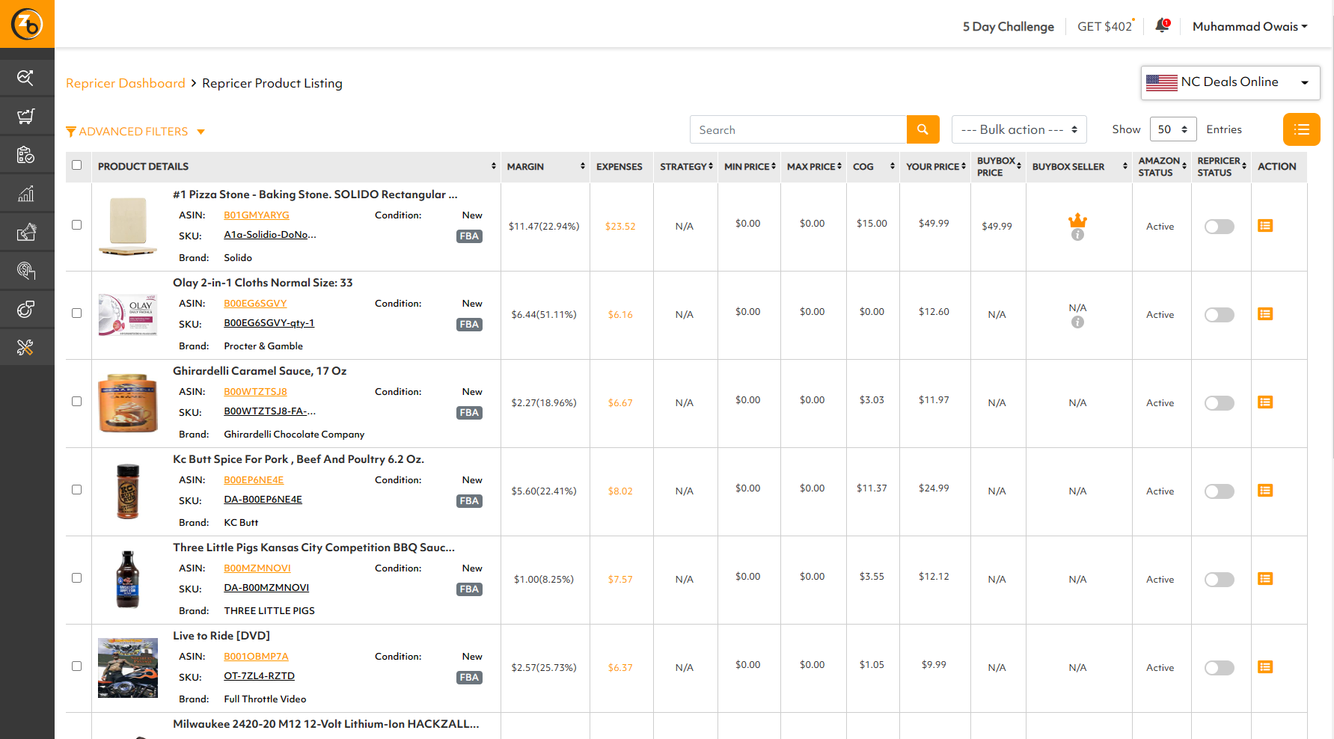The image size is (1334, 739).
Task: Open ASIN B01GMYARYG link
Action: (x=256, y=215)
